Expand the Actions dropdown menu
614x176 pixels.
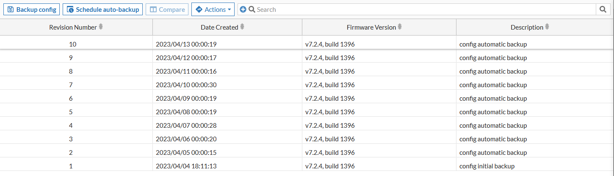(x=213, y=9)
